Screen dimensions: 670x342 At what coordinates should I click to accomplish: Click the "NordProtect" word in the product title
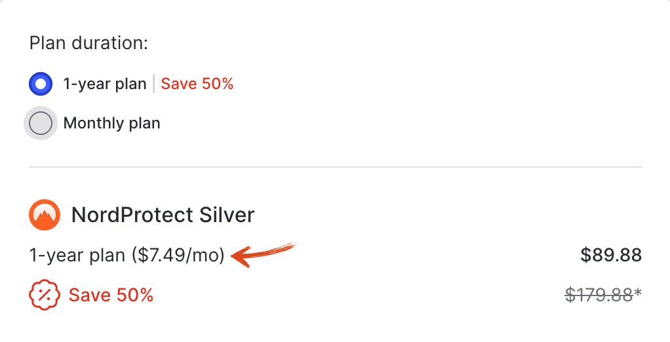[132, 215]
